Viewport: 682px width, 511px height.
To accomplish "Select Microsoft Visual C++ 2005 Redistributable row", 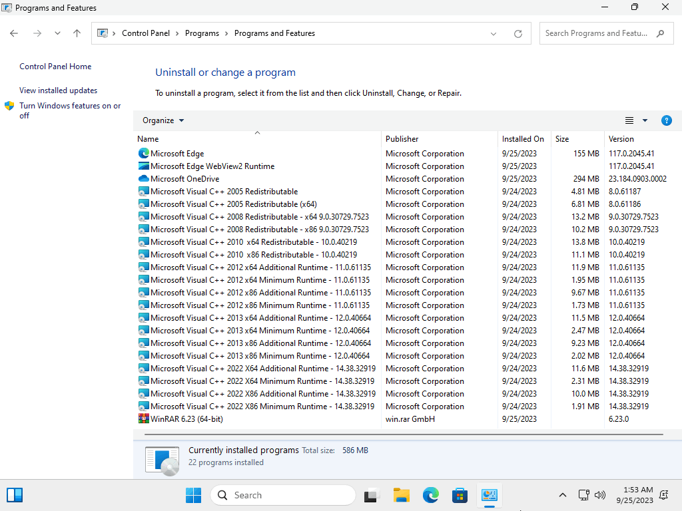I will click(x=407, y=191).
